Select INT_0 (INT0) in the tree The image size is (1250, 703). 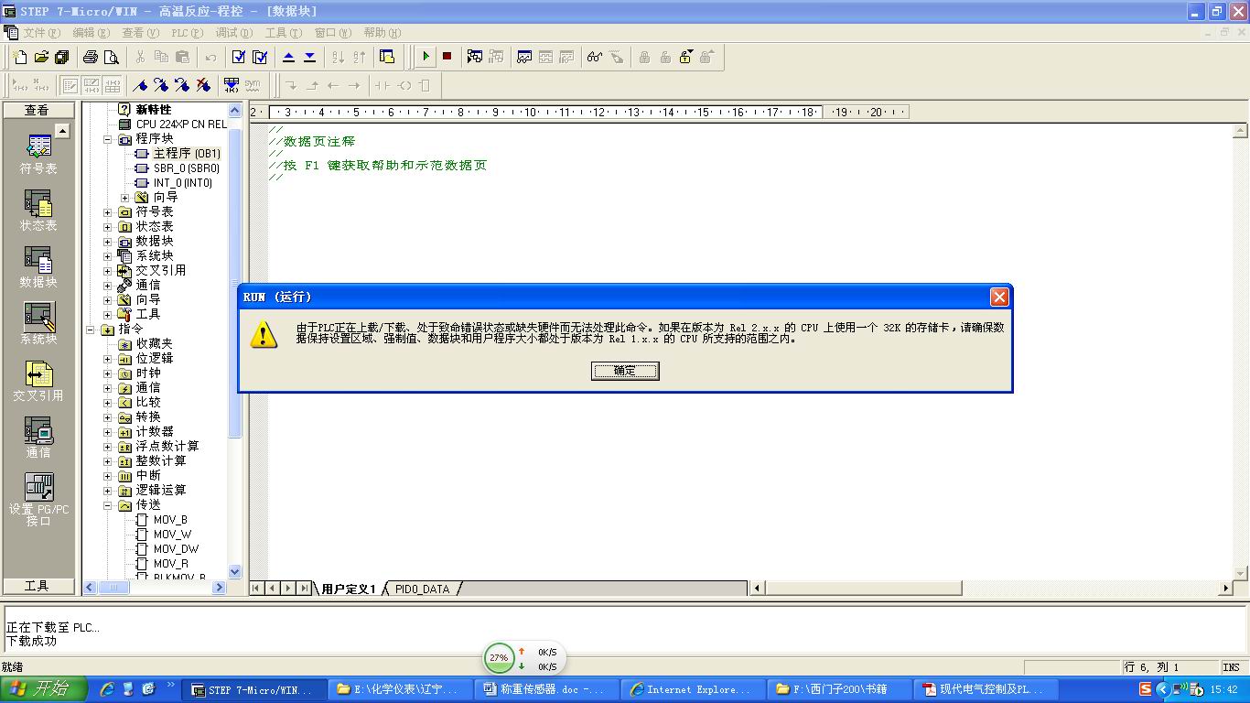pyautogui.click(x=183, y=183)
